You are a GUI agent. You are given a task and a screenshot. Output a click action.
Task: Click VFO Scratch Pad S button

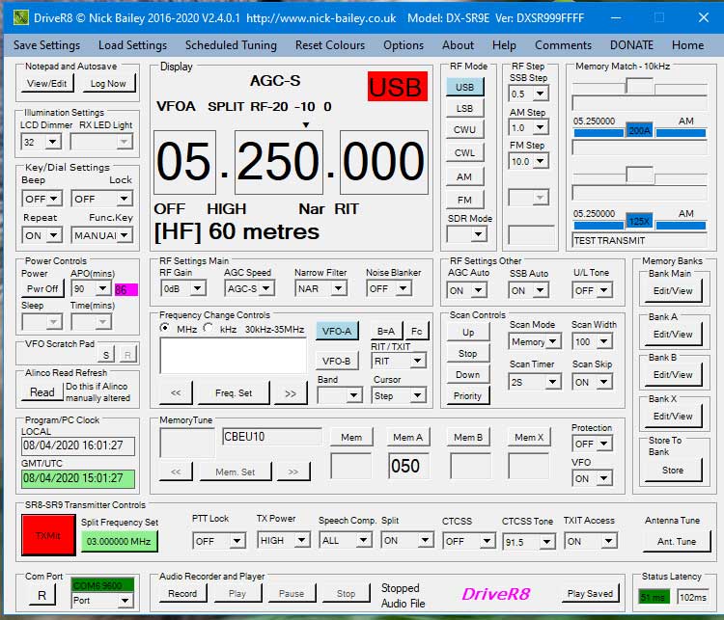click(x=106, y=354)
